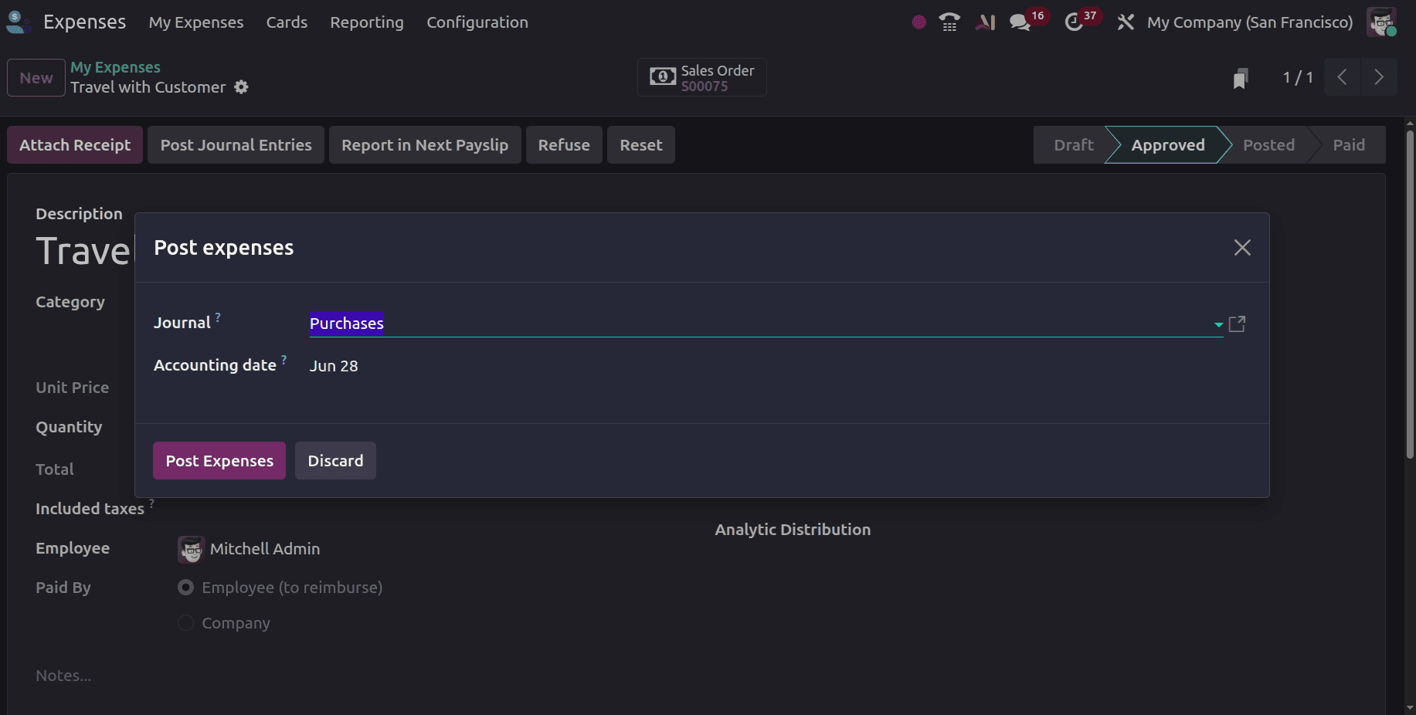Show the Accounting date help tooltip mark

point(284,359)
